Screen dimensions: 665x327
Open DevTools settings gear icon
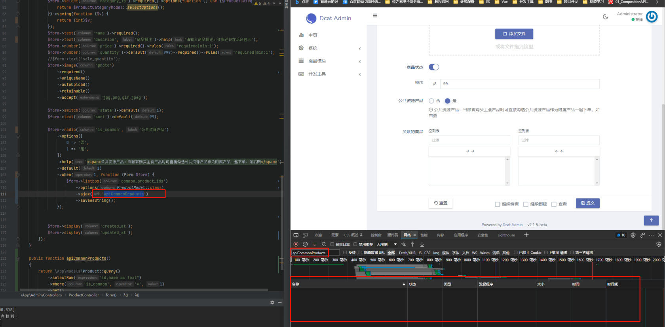point(633,235)
